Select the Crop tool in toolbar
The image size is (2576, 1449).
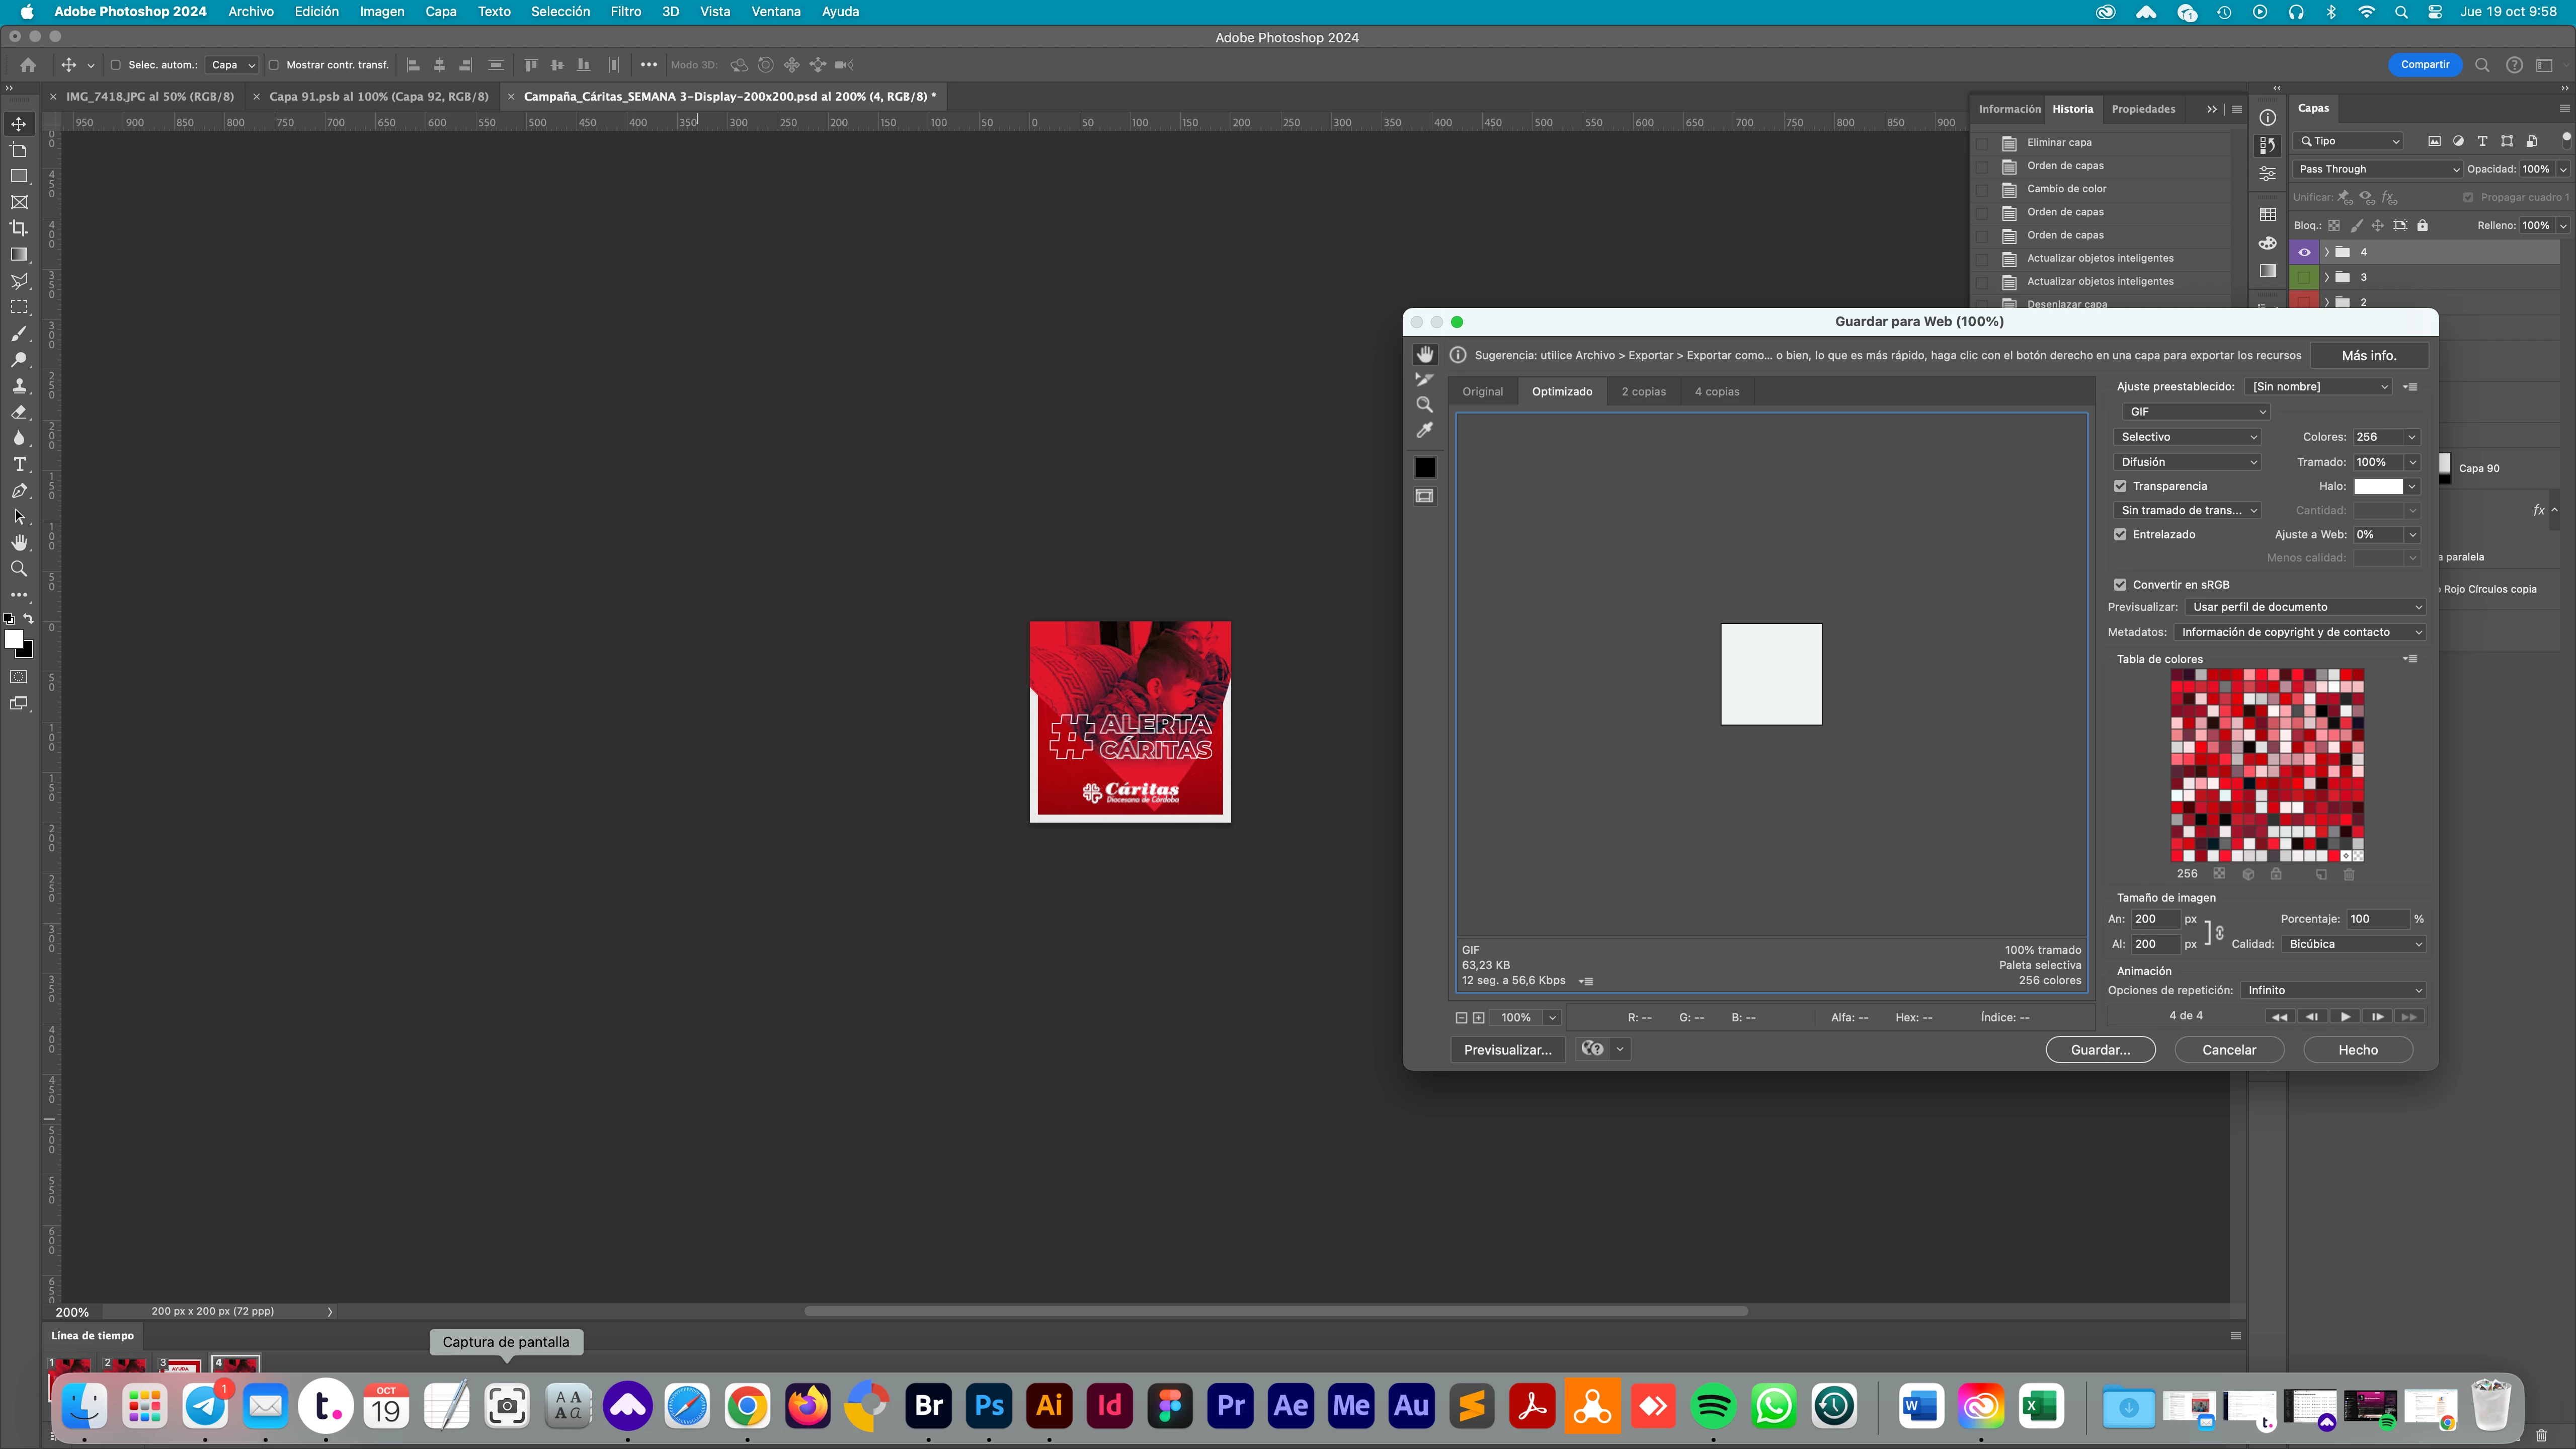[19, 228]
